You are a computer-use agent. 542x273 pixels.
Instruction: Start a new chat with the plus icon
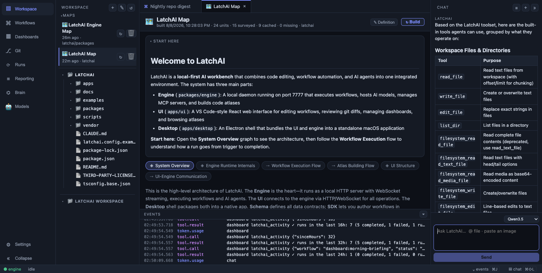click(526, 7)
